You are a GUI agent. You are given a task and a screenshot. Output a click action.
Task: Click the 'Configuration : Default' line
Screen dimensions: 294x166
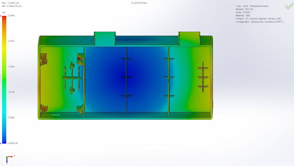pos(259,22)
